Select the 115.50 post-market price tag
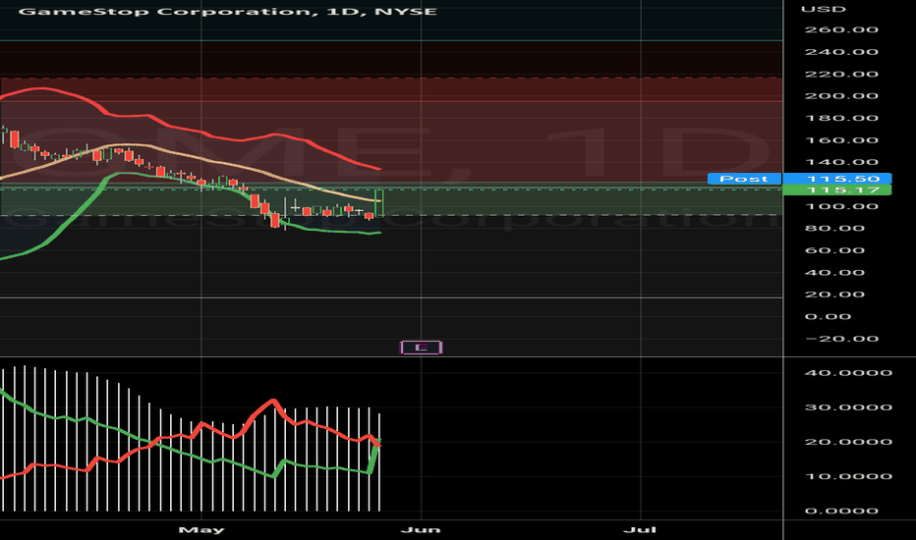Viewport: 916px width, 540px height. click(837, 179)
